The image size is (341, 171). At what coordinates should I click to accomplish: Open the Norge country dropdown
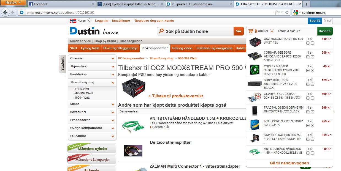pos(89,21)
